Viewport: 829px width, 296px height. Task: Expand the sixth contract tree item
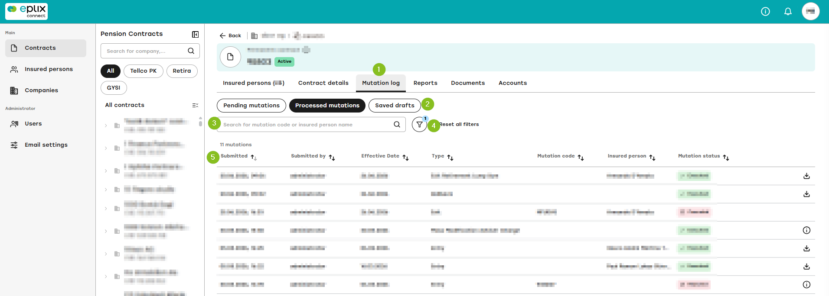click(106, 231)
